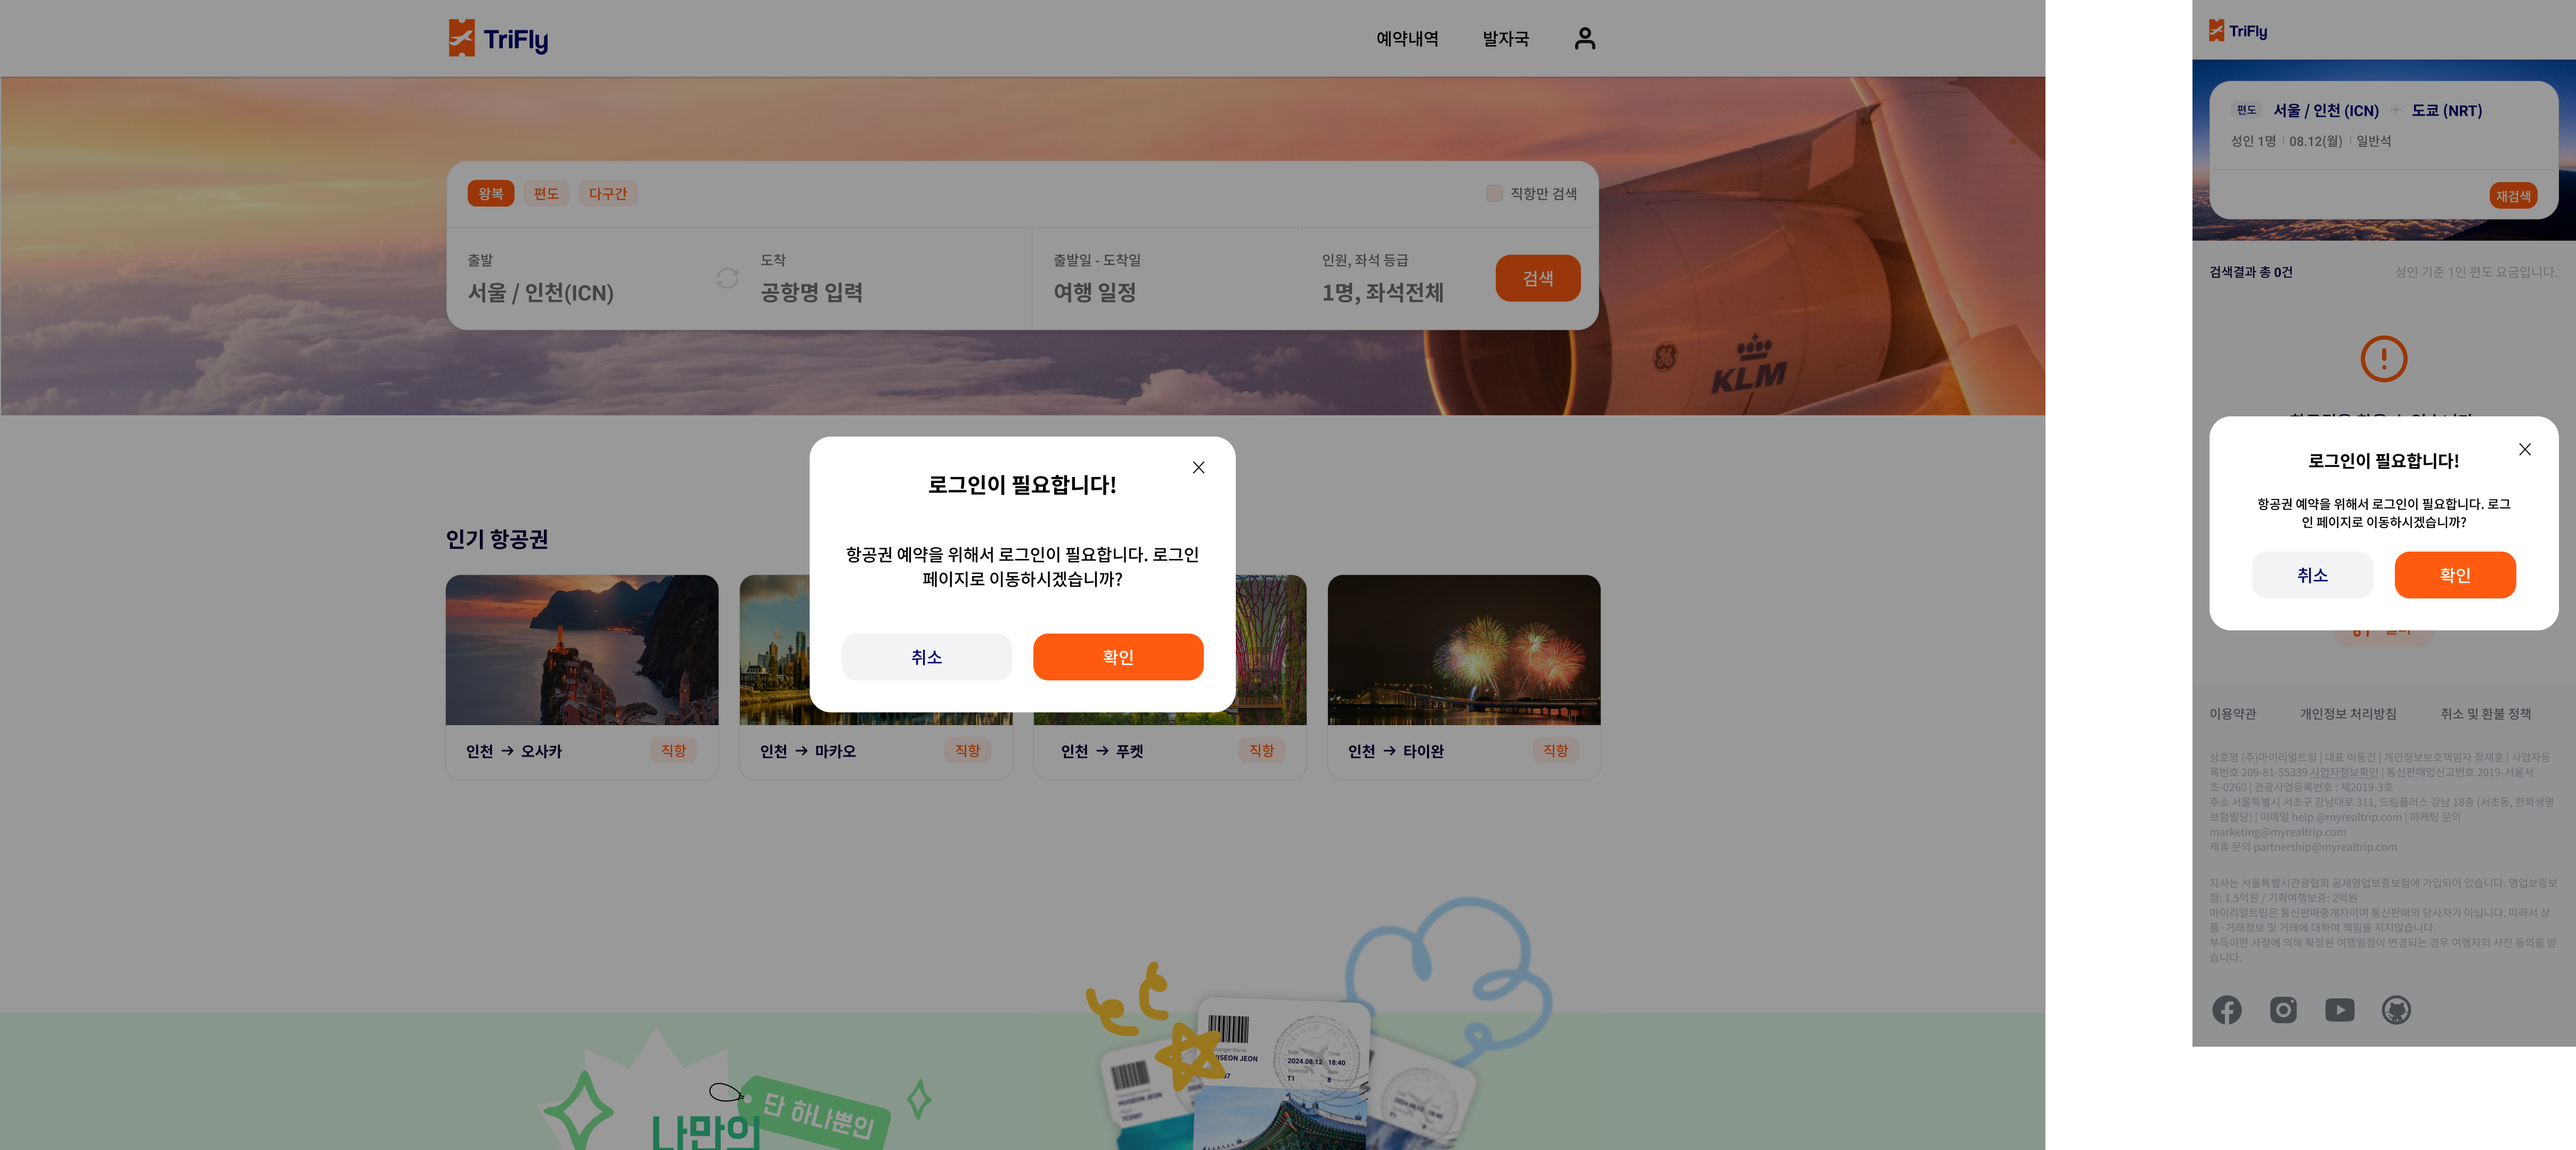This screenshot has width=2576, height=1150.
Task: Click the 도착 airport input field
Action: pos(811,292)
